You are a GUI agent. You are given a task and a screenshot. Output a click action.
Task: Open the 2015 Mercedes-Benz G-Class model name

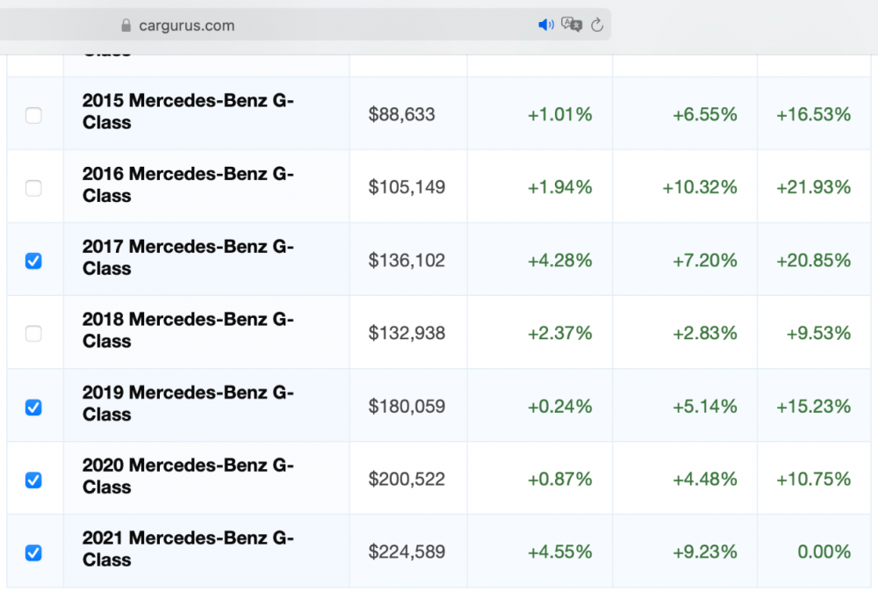click(188, 112)
